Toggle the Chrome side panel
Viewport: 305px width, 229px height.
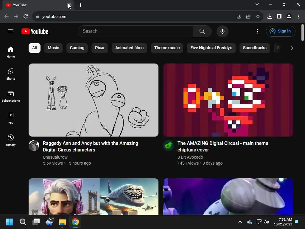pos(279,17)
